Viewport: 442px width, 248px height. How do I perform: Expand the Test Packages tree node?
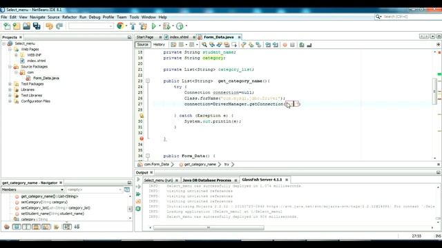tap(10, 84)
